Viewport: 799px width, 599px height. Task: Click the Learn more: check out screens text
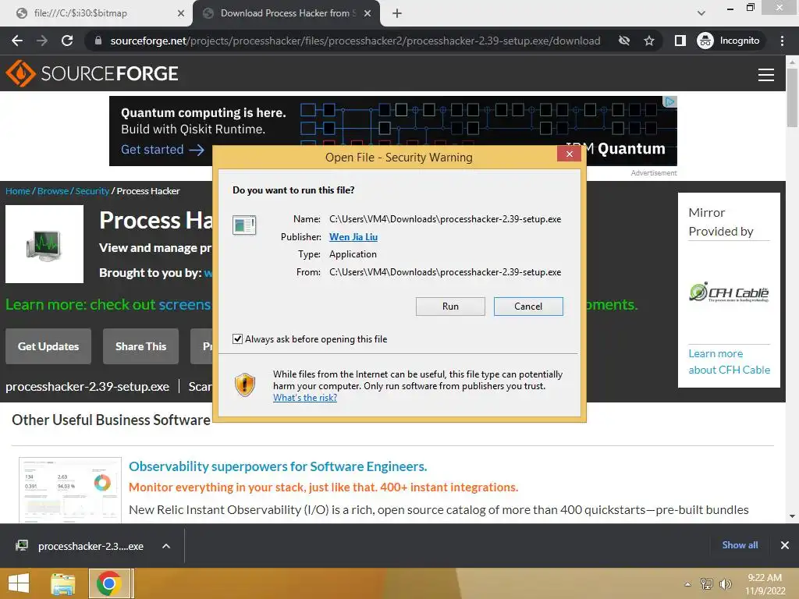pos(108,305)
